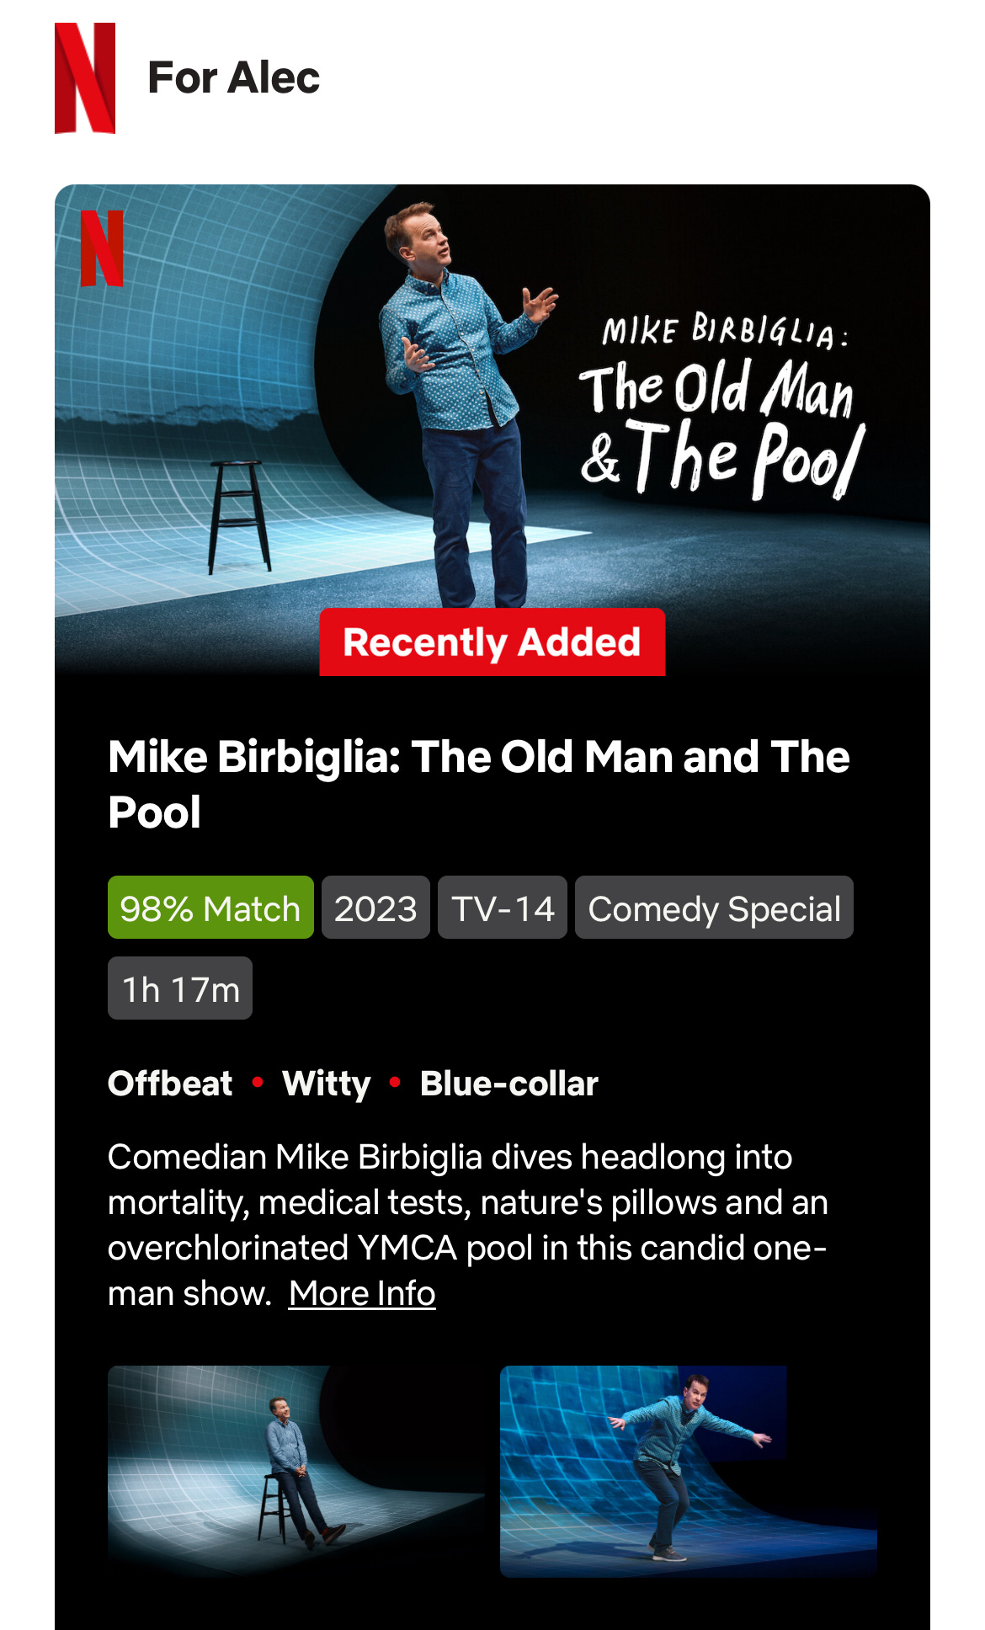
Task: Click the small Netflix N on hero image
Action: [x=102, y=248]
